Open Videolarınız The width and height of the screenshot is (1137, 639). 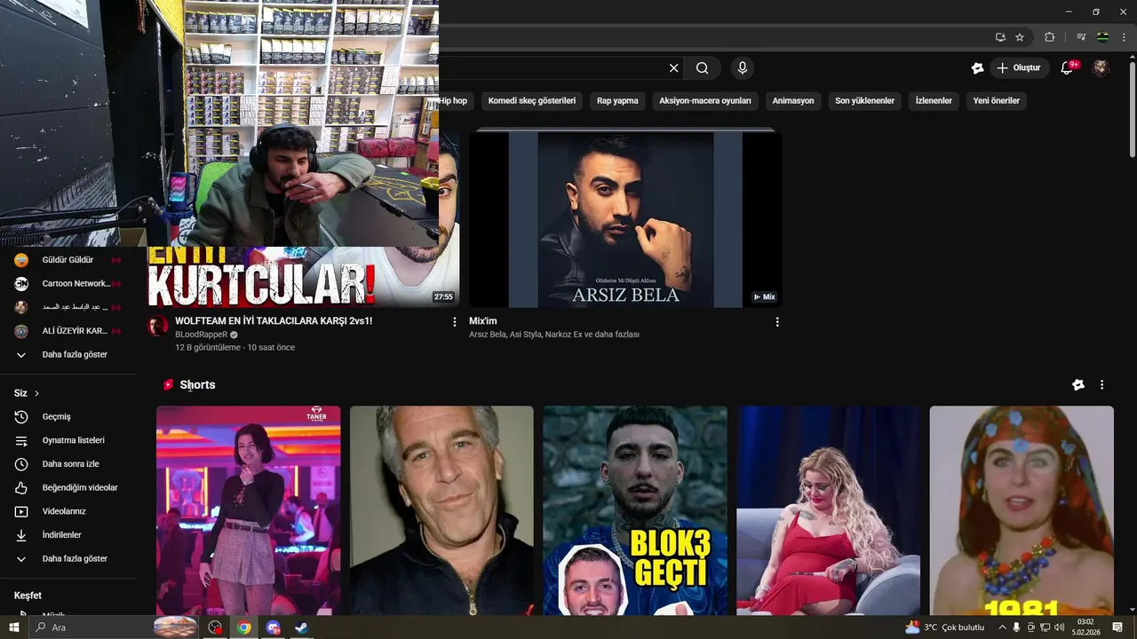point(68,512)
